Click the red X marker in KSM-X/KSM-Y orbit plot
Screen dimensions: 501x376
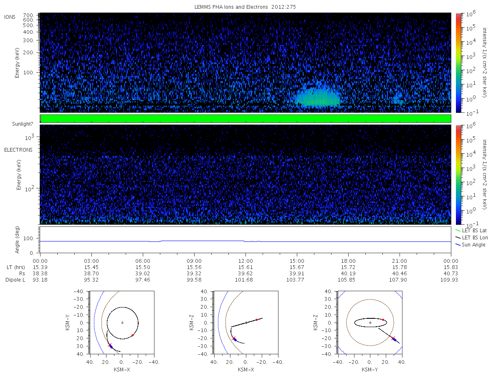[x=110, y=346]
